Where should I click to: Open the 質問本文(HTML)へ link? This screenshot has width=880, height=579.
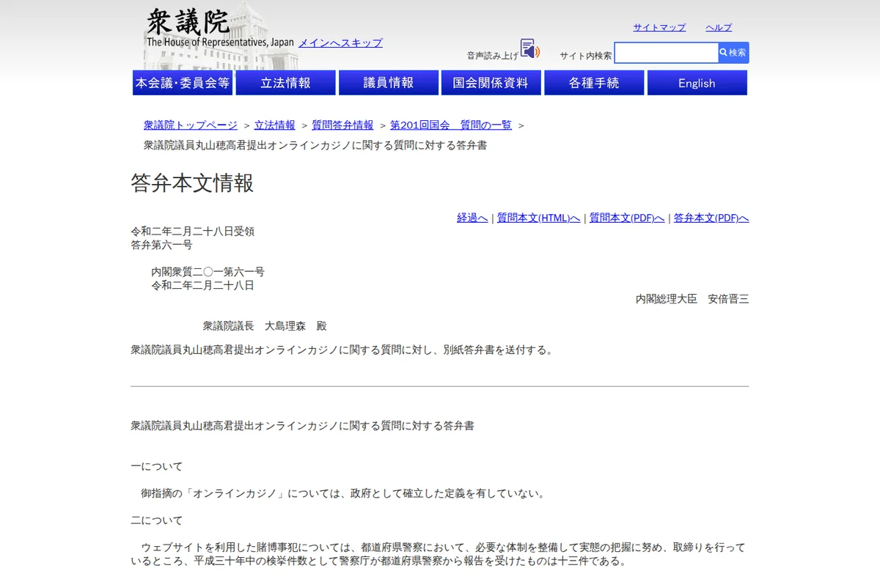pos(538,218)
